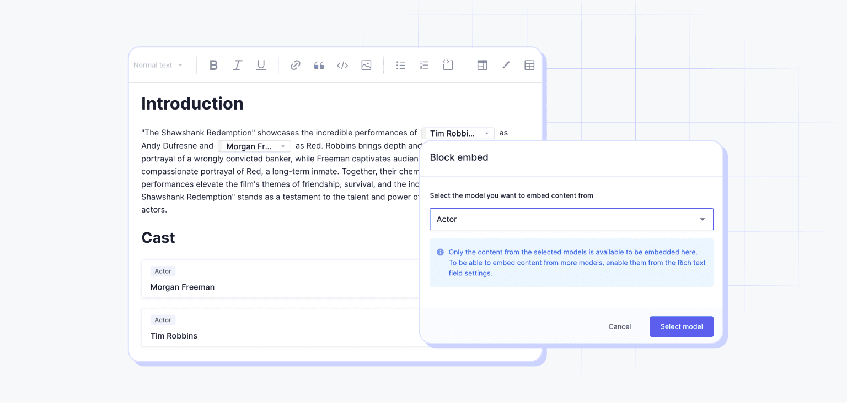The height and width of the screenshot is (403, 847).
Task: Insert a code block
Action: pos(448,65)
